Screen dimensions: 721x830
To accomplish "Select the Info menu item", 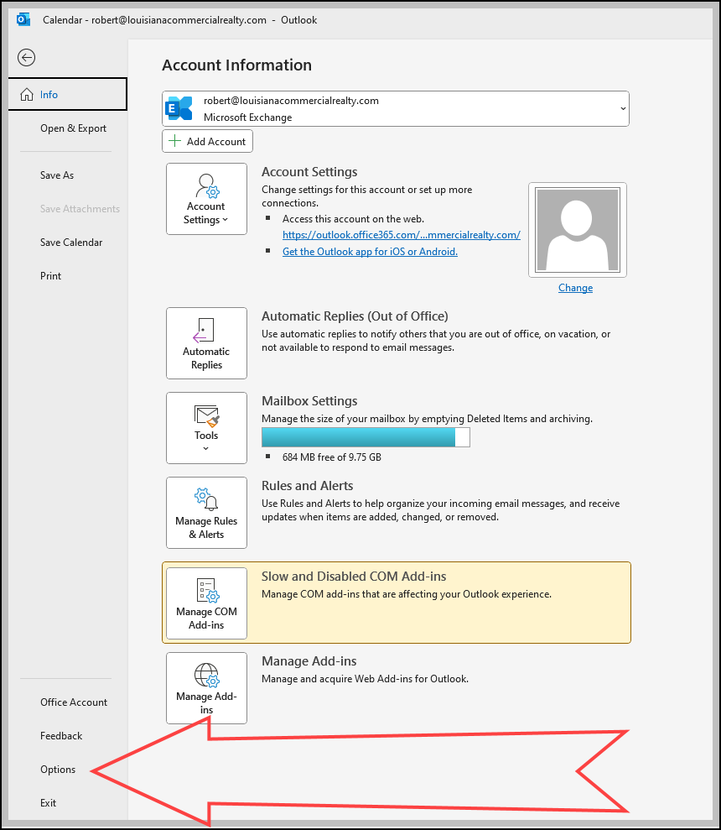I will coord(68,94).
